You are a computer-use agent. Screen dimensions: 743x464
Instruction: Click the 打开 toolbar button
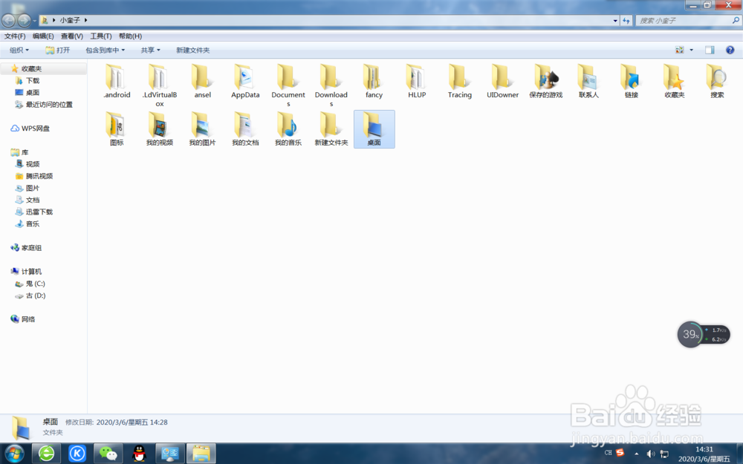click(57, 50)
